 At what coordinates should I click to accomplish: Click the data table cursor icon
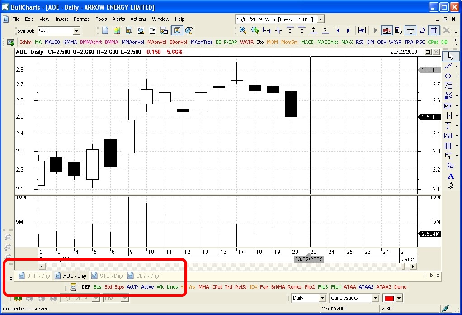coord(398,30)
